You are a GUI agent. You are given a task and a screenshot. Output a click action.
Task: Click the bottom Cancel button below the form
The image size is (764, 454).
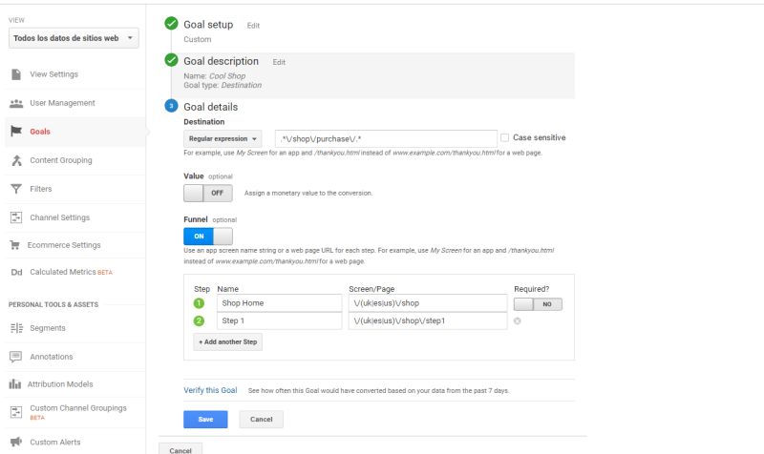(180, 450)
